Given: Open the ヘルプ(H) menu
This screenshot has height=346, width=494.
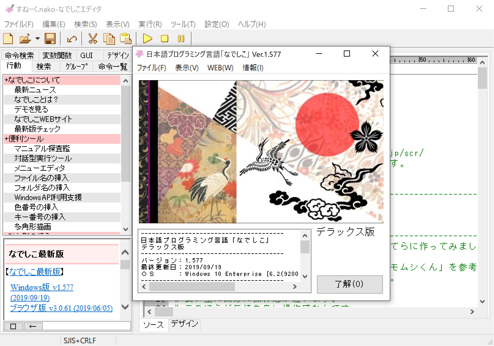Looking at the screenshot, I should point(252,24).
